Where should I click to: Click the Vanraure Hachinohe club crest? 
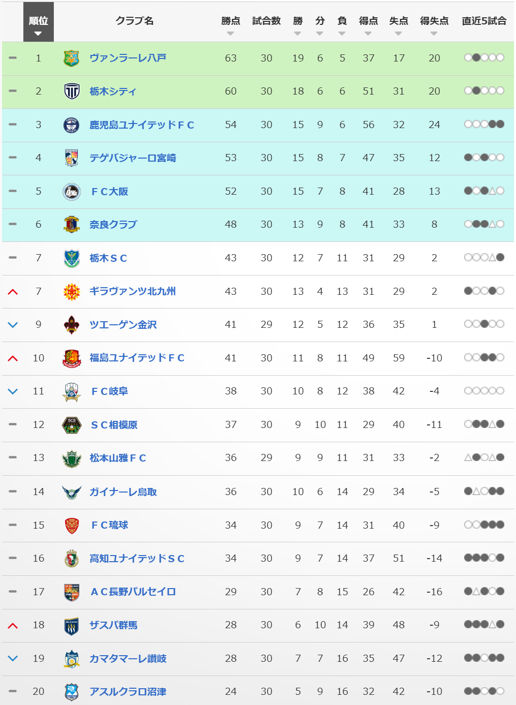tap(72, 58)
